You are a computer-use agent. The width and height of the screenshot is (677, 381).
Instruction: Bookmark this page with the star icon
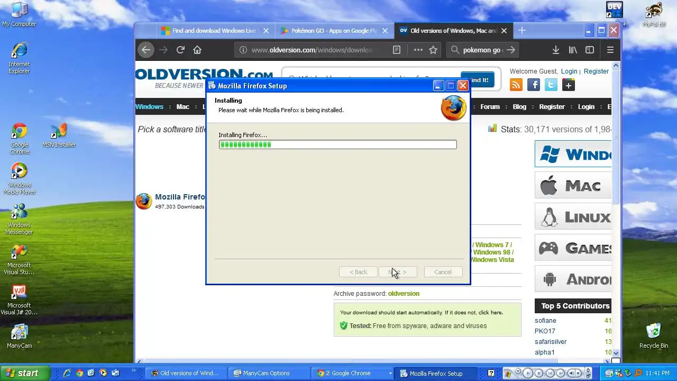[x=433, y=50]
